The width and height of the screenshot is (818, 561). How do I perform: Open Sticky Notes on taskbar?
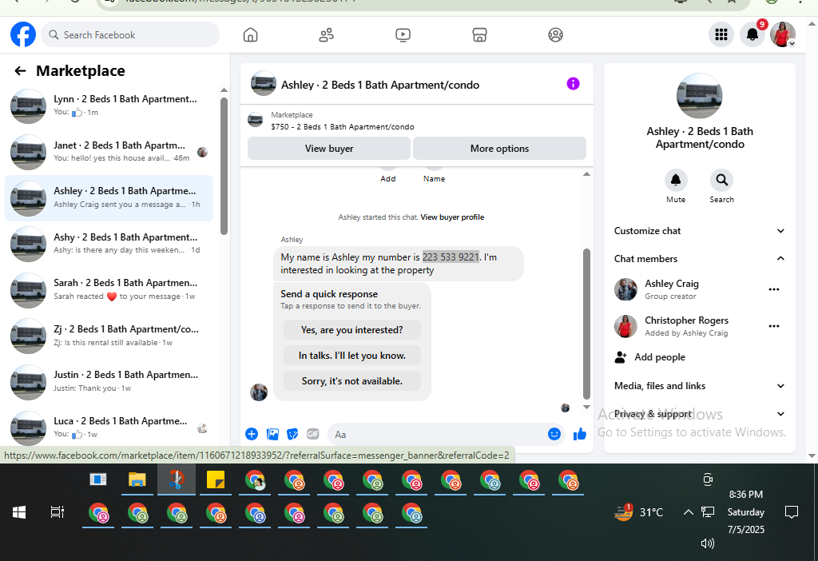[x=216, y=479]
